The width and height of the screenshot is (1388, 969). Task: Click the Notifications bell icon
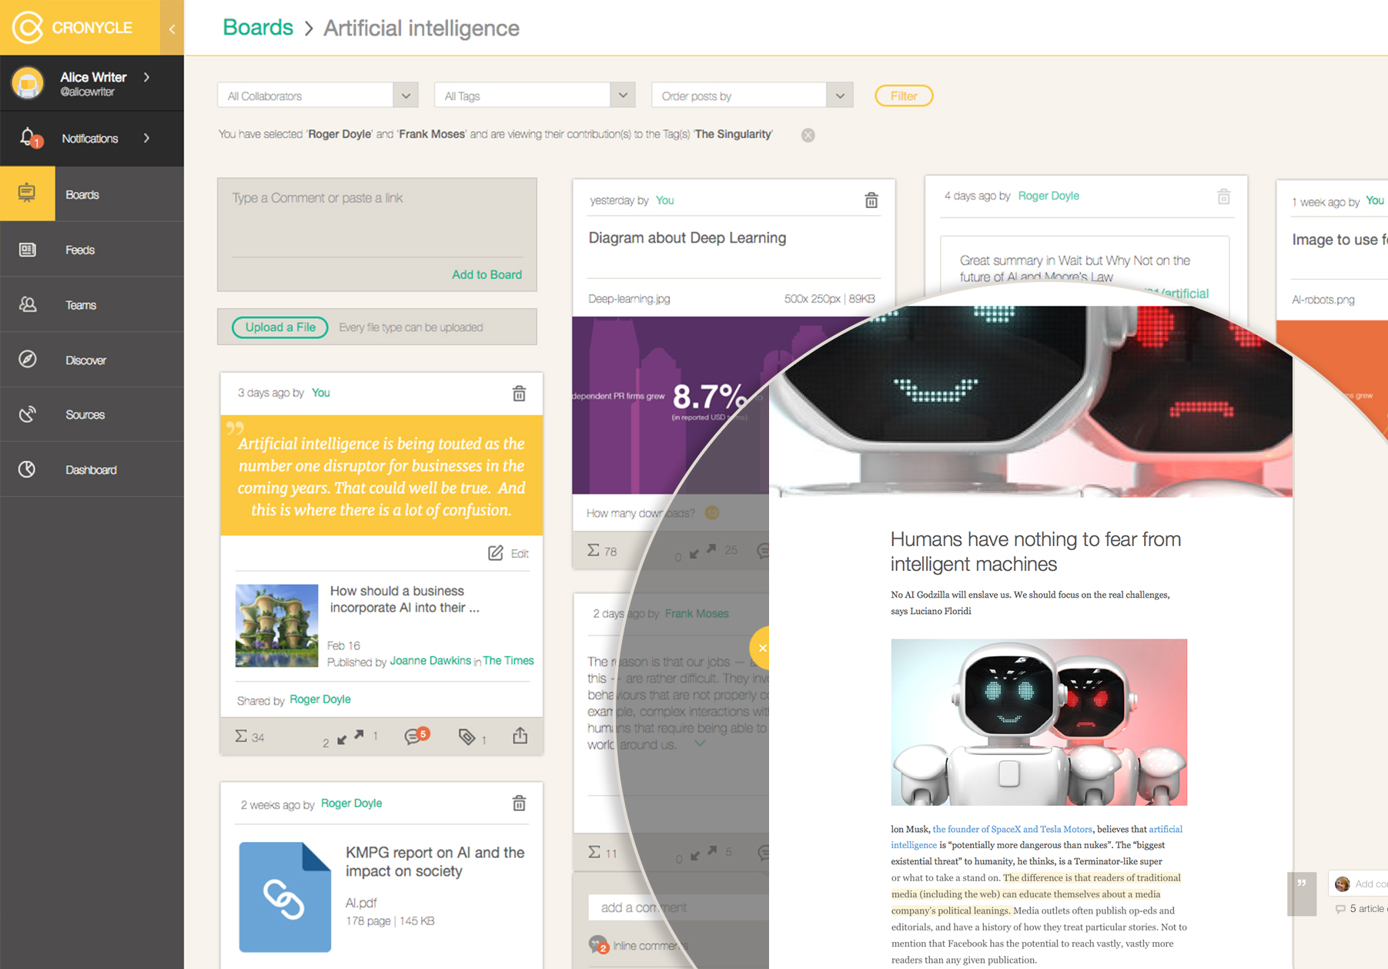pos(28,138)
